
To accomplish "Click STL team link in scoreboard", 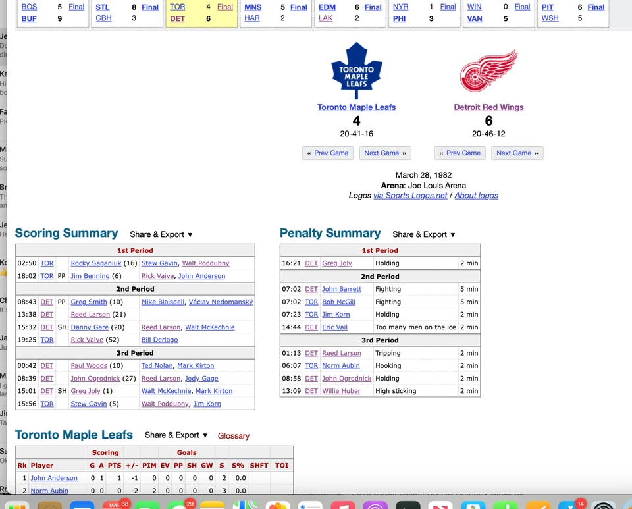I will (x=103, y=7).
